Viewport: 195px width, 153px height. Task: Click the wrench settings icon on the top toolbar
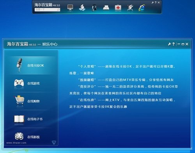point(152,2)
